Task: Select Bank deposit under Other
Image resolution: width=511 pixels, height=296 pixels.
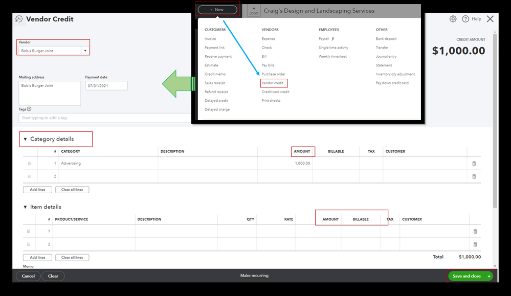Action: pos(386,39)
